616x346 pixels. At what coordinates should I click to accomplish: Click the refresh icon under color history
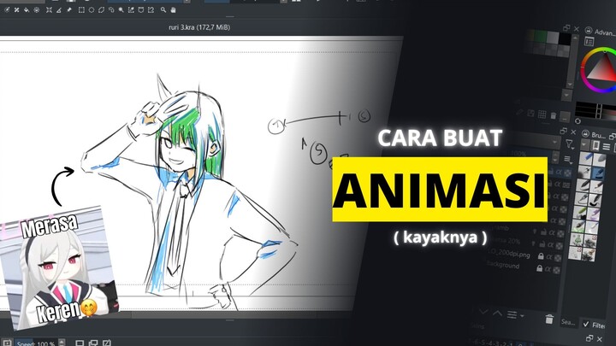pyautogui.click(x=577, y=120)
